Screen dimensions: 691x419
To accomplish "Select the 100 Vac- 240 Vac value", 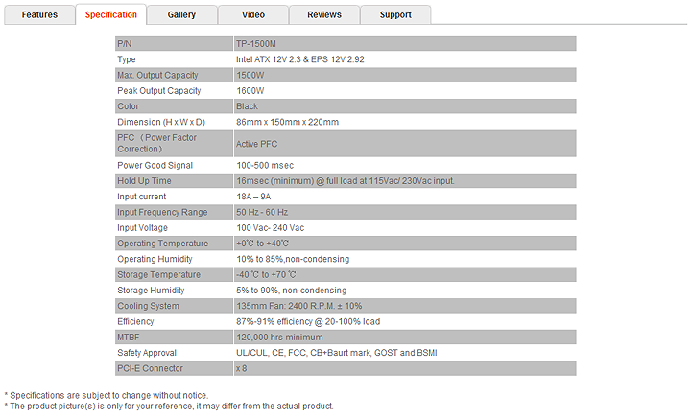I will coord(270,227).
